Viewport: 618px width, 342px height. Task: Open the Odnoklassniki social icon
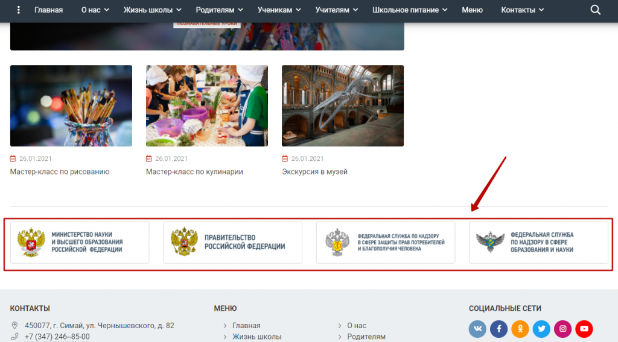520,329
